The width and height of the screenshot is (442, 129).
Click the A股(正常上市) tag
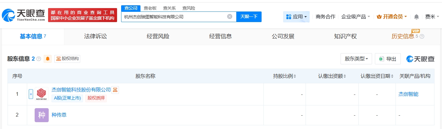coord(67,98)
